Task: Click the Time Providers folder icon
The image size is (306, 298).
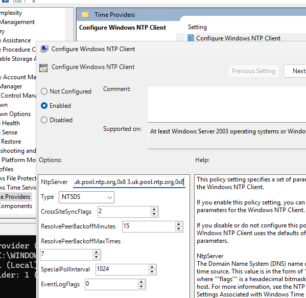Action: [x=85, y=15]
